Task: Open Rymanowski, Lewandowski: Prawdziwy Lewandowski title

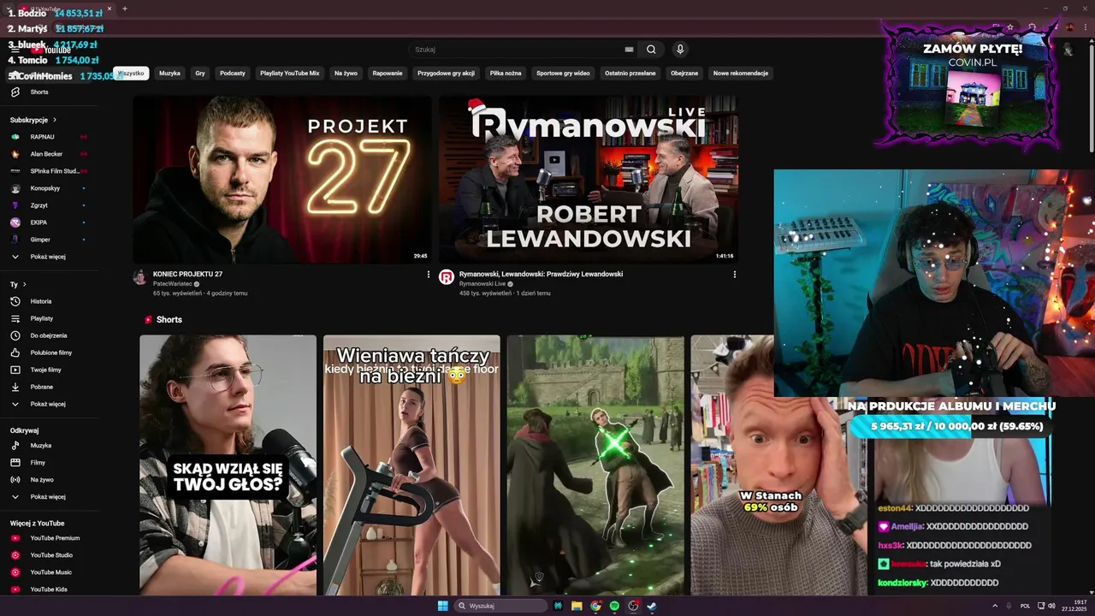Action: tap(541, 274)
